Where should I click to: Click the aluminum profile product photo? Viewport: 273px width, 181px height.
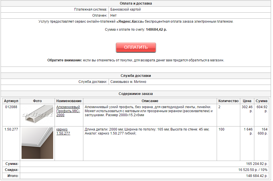pyautogui.click(x=37, y=115)
